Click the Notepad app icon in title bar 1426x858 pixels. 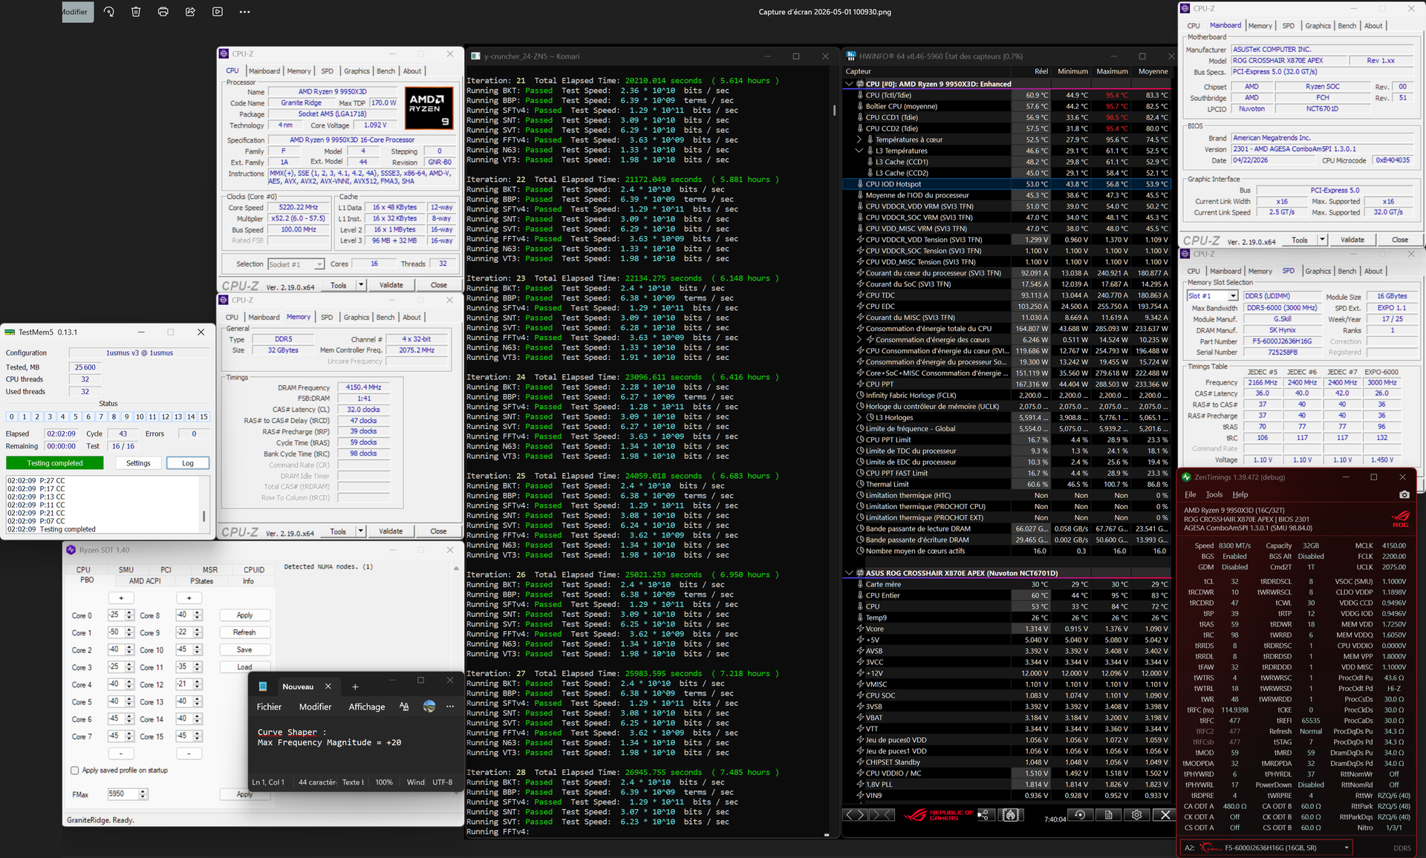pos(263,687)
